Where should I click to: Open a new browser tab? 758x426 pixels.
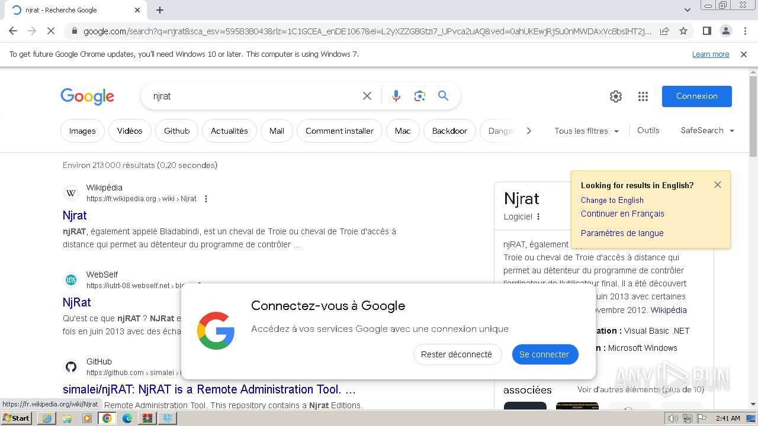tap(160, 10)
